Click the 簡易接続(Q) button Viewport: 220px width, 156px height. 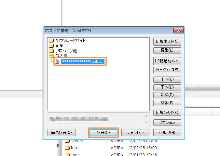[x=62, y=133]
